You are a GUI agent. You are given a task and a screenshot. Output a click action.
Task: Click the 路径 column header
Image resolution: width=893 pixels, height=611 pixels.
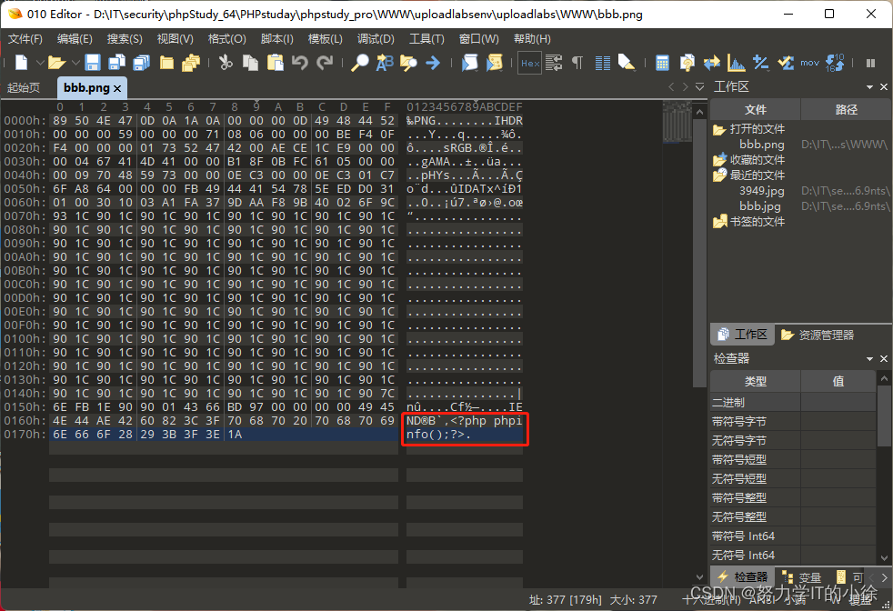point(846,109)
